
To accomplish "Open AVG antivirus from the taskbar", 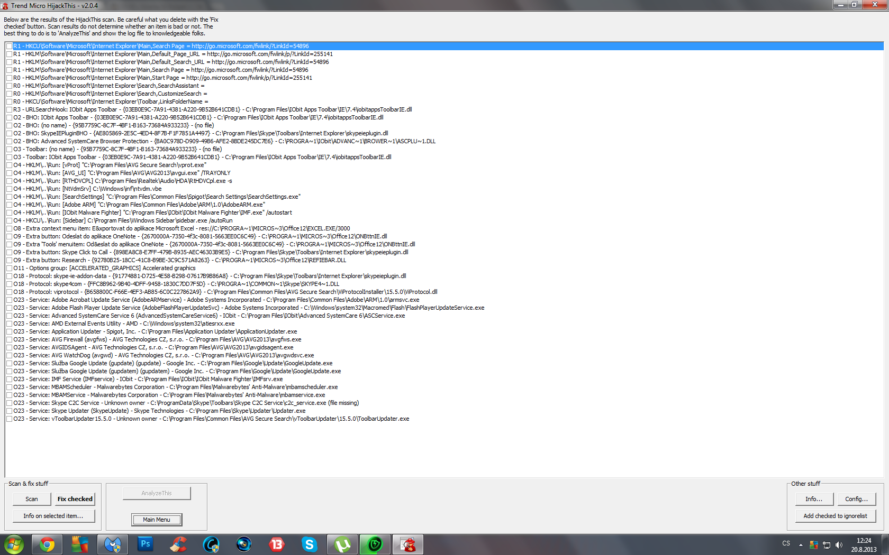I will pos(80,544).
